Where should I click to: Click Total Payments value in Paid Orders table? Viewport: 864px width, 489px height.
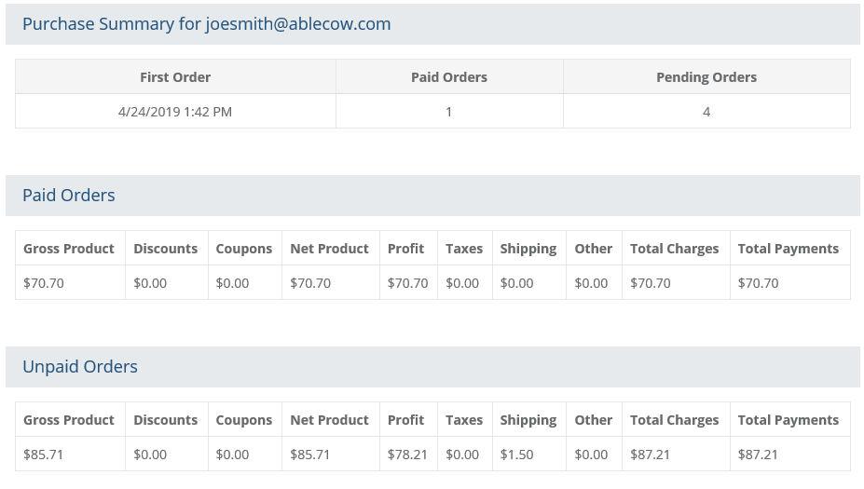758,283
